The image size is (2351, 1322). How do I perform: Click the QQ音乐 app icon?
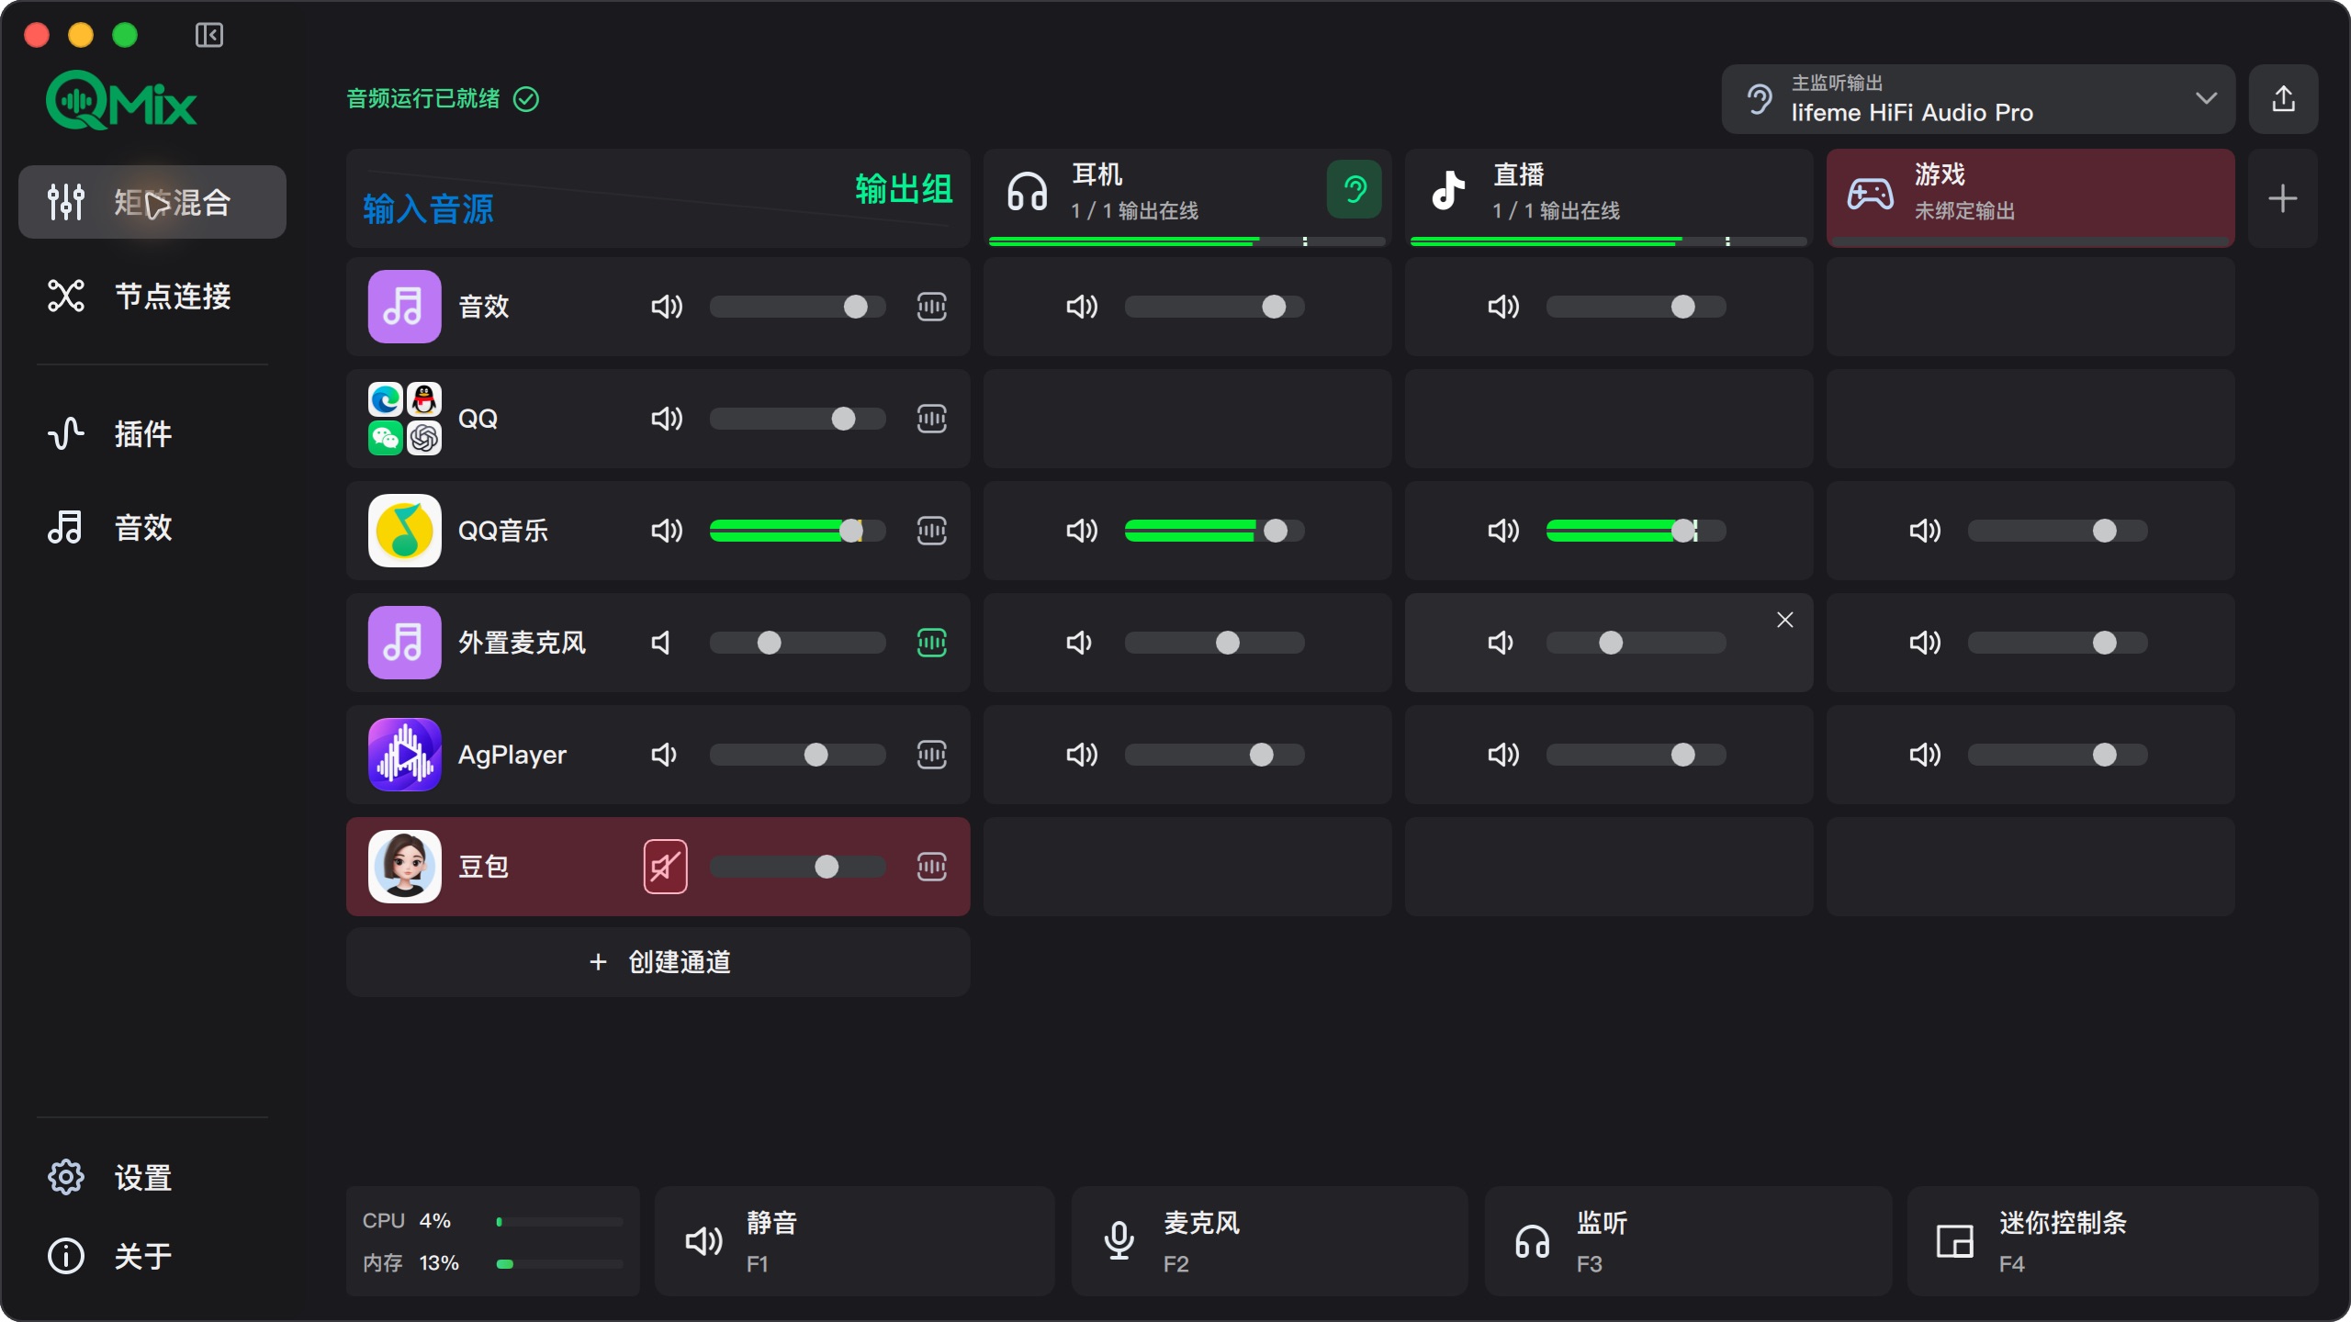pos(405,531)
